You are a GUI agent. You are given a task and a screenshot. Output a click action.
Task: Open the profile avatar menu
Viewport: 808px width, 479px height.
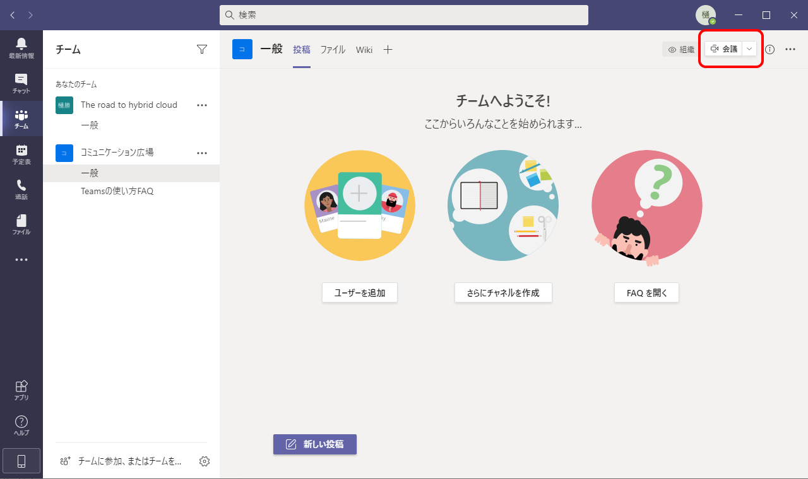[x=706, y=15]
